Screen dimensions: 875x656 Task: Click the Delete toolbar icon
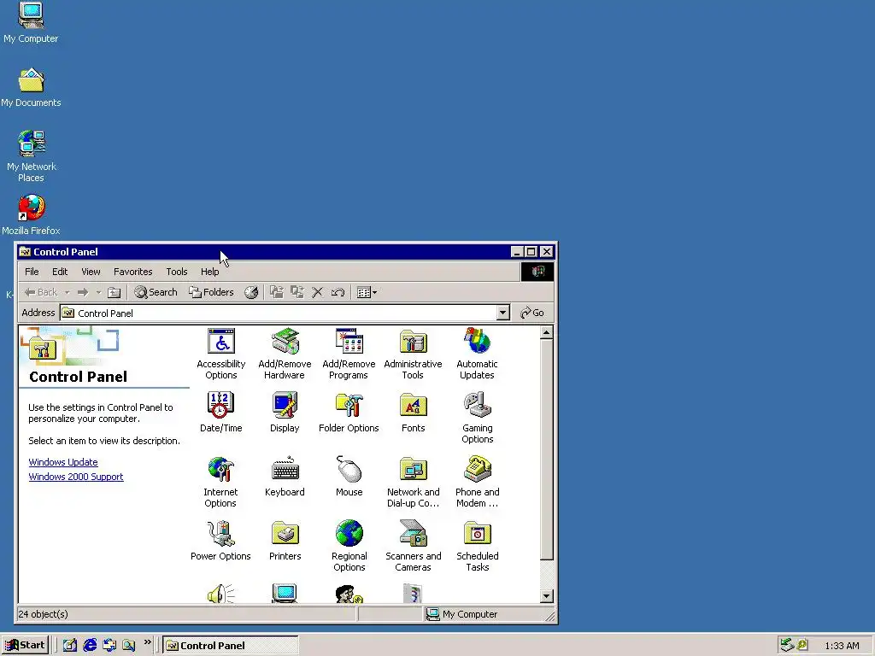(318, 292)
